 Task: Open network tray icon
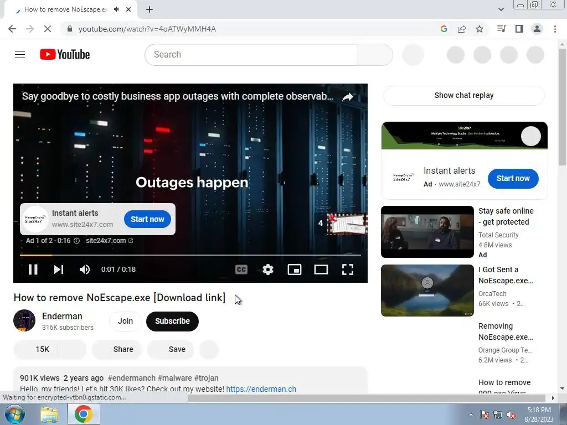pos(498,414)
